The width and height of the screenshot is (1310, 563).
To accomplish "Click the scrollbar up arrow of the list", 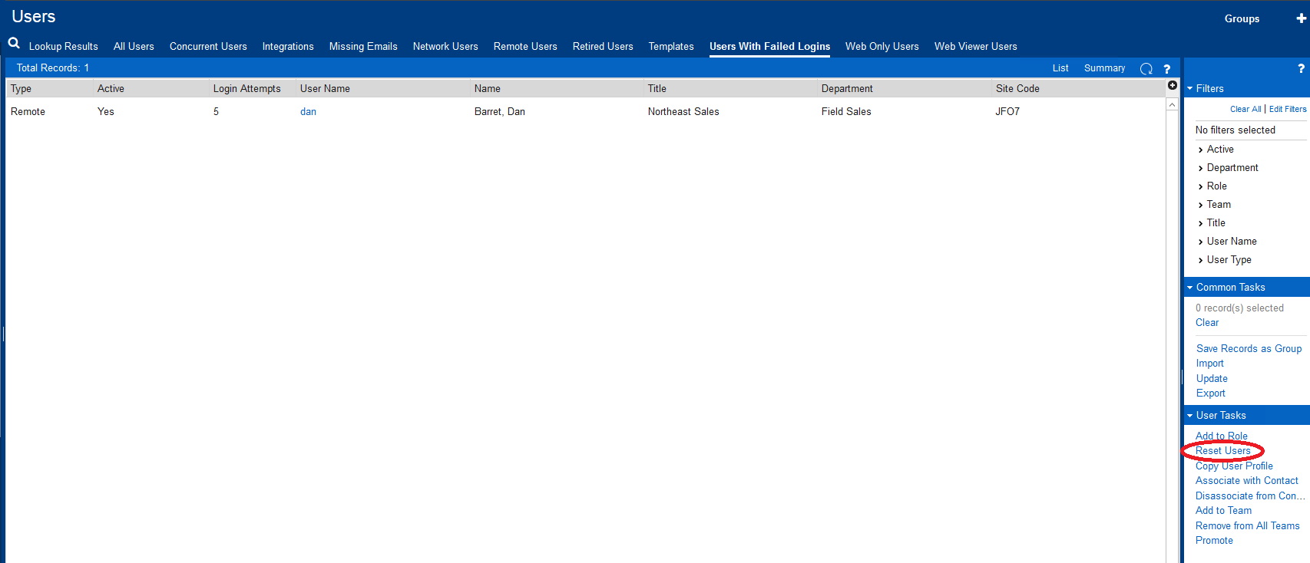I will click(1173, 104).
